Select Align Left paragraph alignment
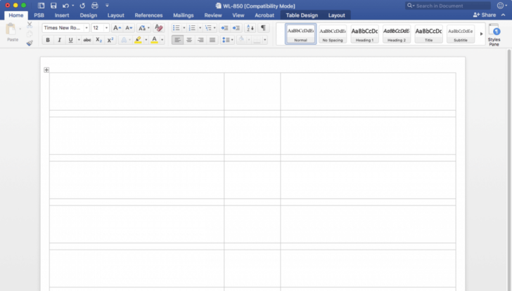The height and width of the screenshot is (291, 512). (177, 40)
